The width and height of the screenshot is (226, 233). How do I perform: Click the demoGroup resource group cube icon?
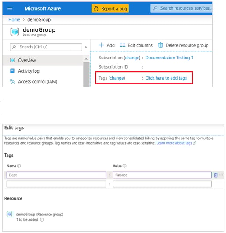point(15,32)
